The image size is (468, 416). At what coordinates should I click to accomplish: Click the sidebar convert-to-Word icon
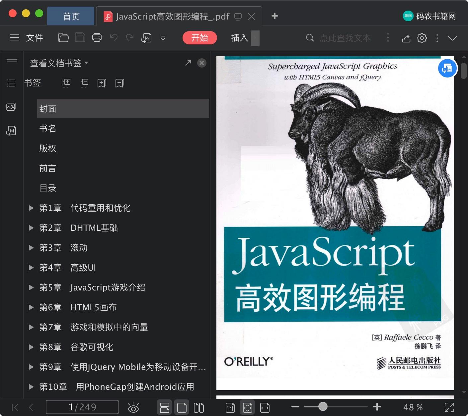[11, 131]
